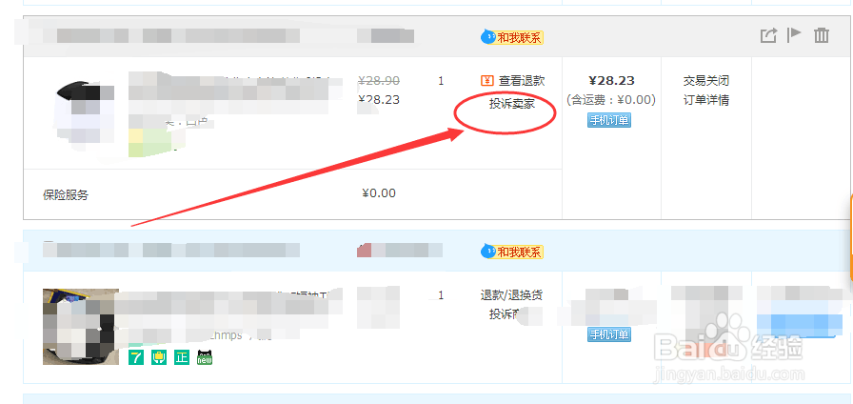Click first order's 手机订单 tag

[608, 120]
